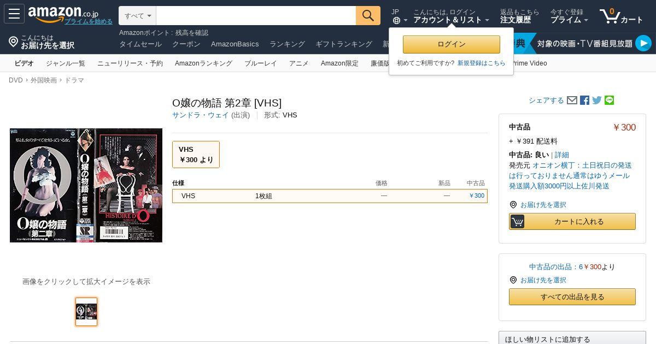This screenshot has width=656, height=344.
Task: Open actor link サンドラ・ウェイ
Action: (x=201, y=115)
